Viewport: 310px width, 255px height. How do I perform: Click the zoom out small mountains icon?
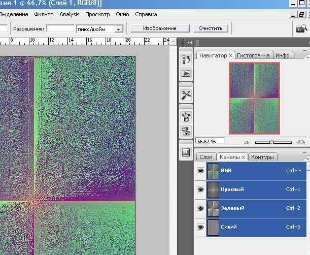pos(247,142)
